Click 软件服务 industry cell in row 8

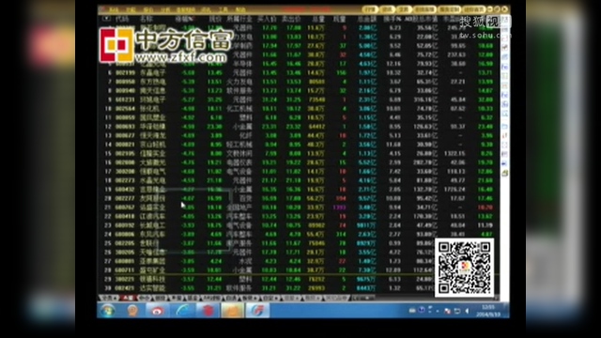tap(239, 90)
